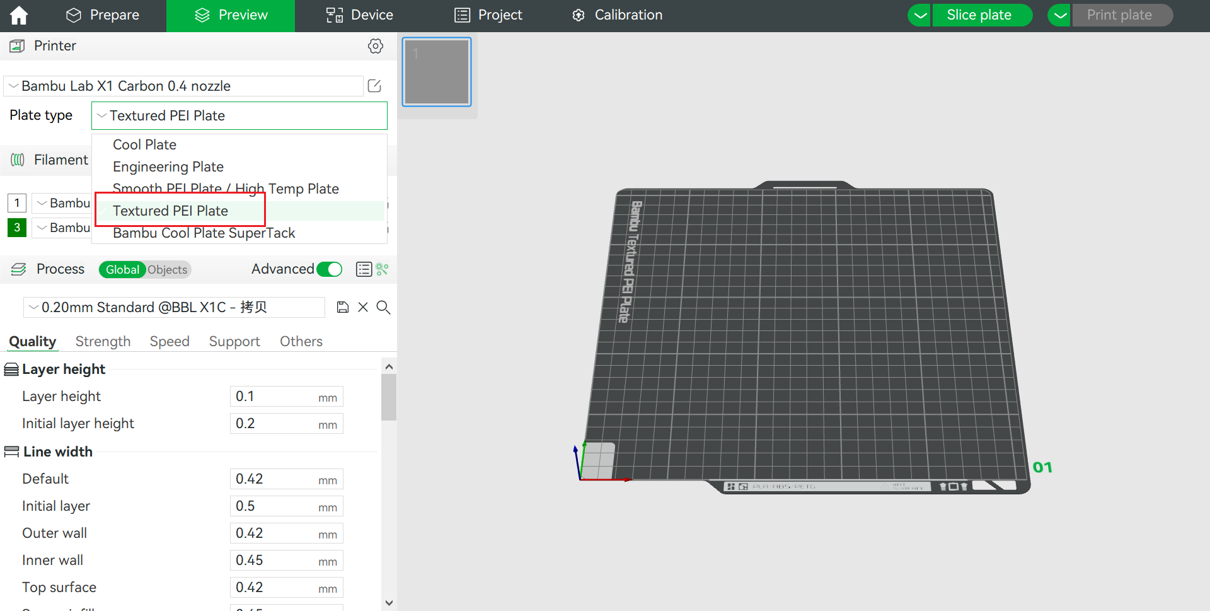Viewport: 1210px width, 611px height.
Task: Click the 01 plate label
Action: 1042,467
